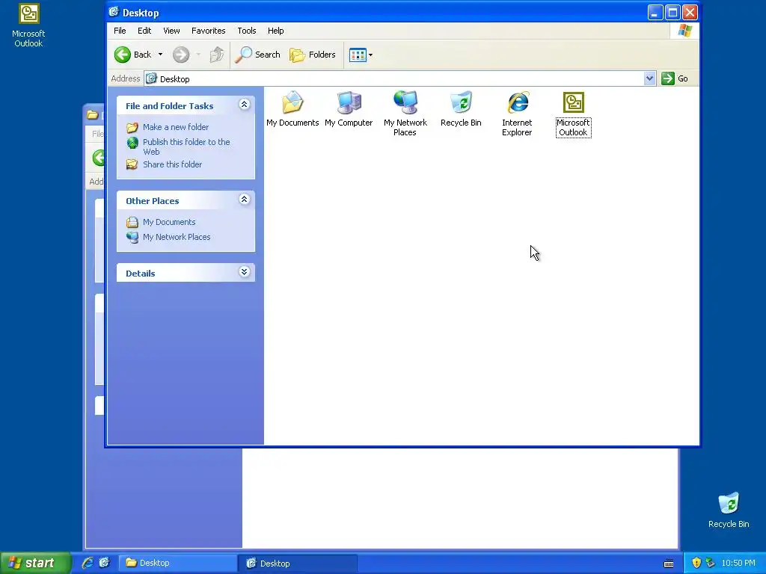
Task: Open the File menu
Action: click(120, 31)
